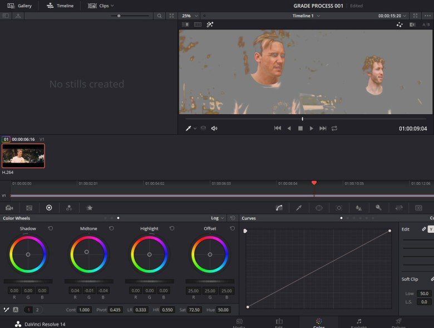
Task: Play the clip forward
Action: tap(312, 128)
